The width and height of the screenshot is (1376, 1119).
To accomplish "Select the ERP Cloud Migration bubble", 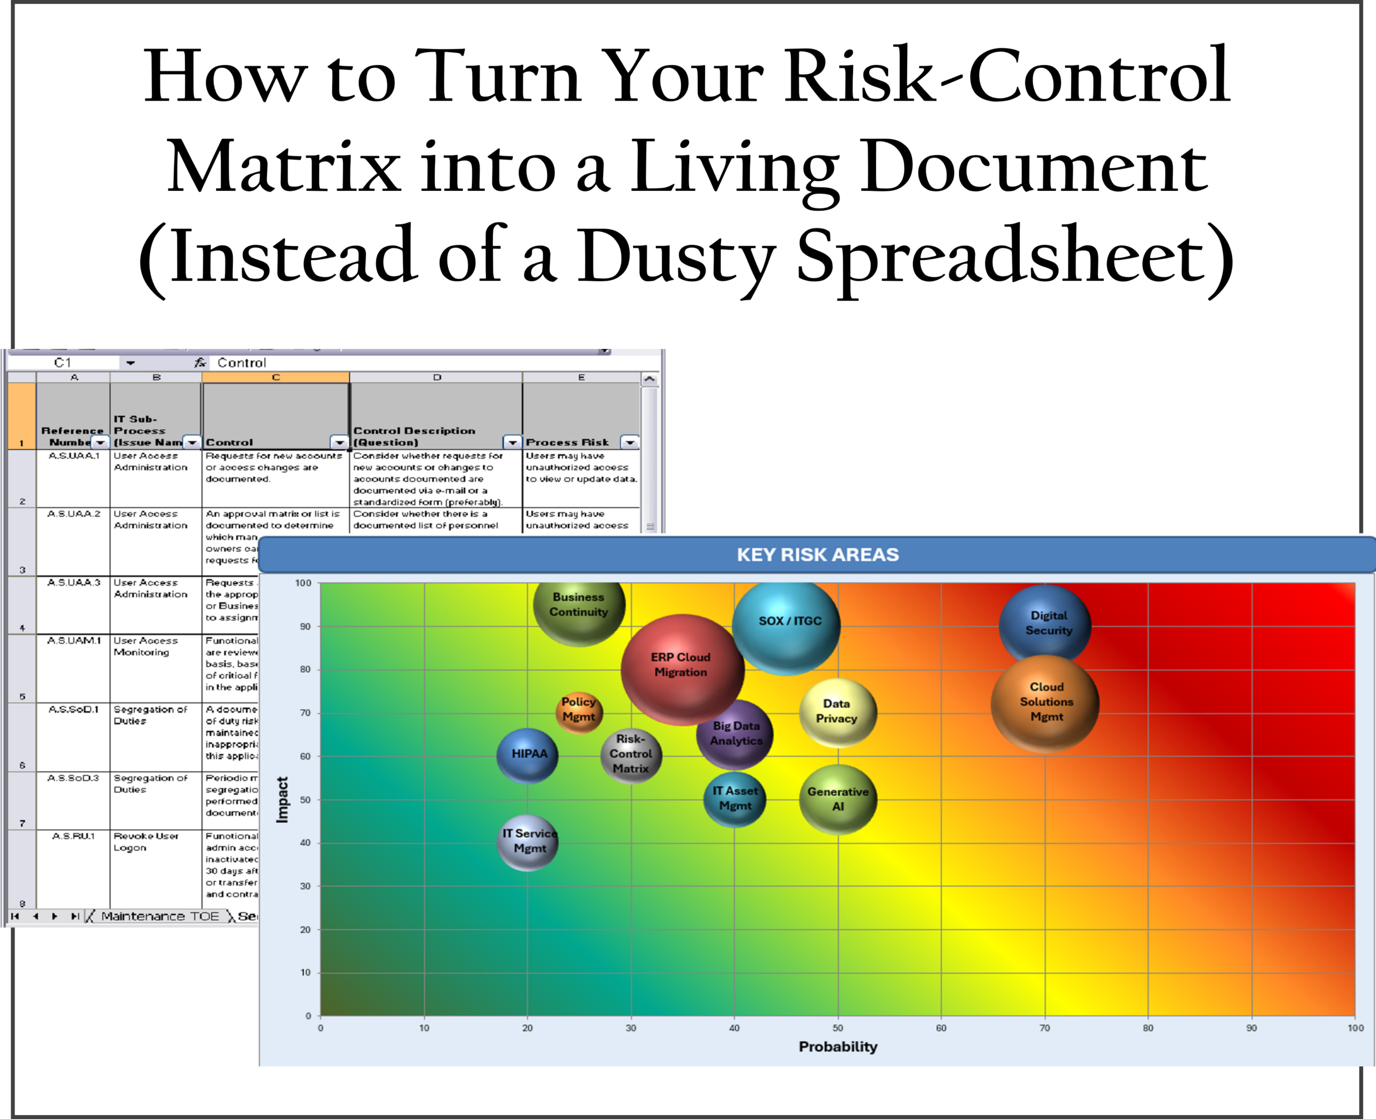I will 682,669.
